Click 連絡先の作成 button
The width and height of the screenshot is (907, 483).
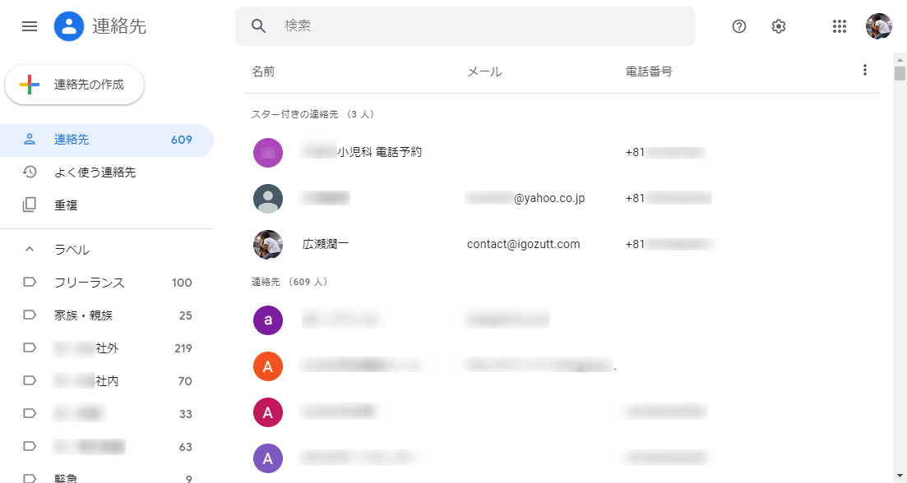75,85
